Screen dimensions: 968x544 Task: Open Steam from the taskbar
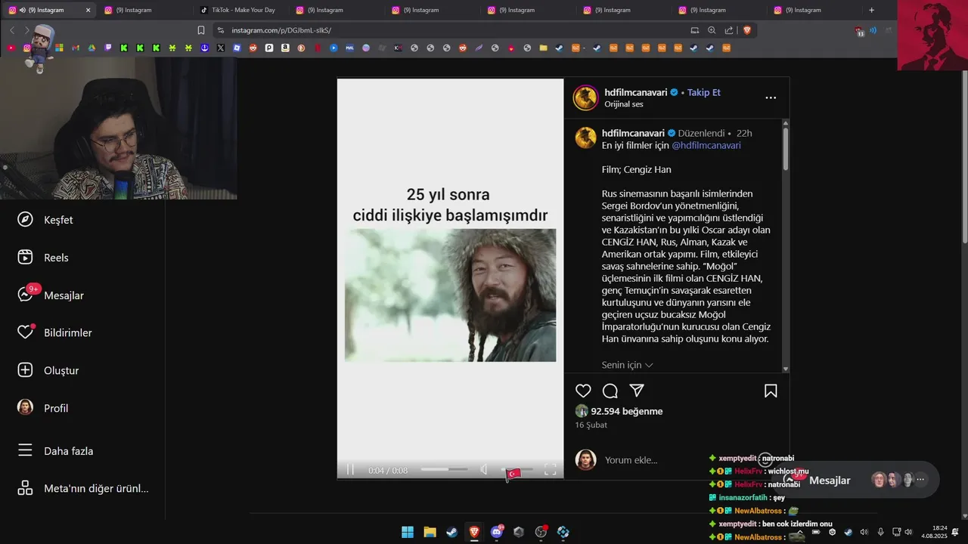451,532
